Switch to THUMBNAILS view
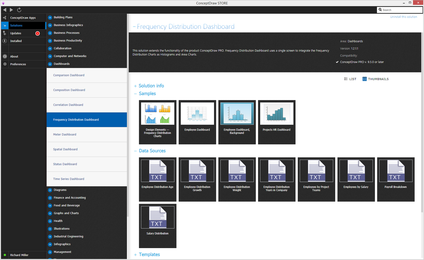 [x=376, y=79]
